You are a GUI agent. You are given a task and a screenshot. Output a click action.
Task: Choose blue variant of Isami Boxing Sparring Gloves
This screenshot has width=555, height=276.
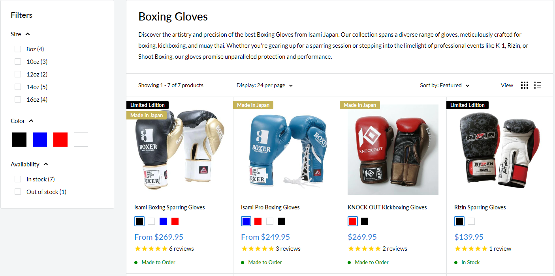point(163,221)
